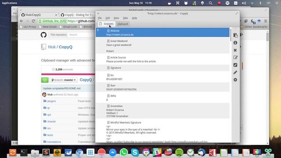
Task: Click the copy-to-clipboard icon in CopyQ's side toolbar
Action: point(235,35)
